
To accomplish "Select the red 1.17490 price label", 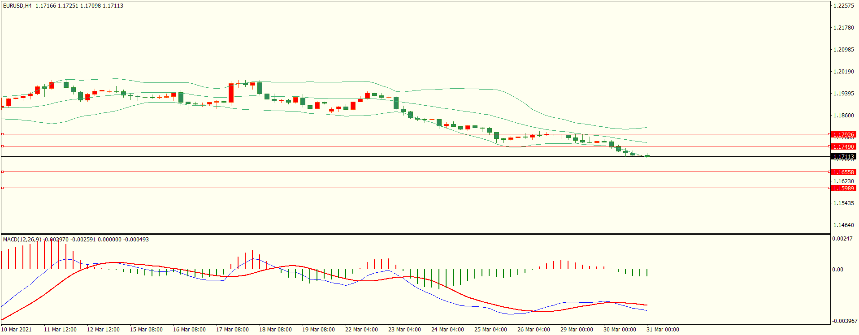I will pos(844,146).
